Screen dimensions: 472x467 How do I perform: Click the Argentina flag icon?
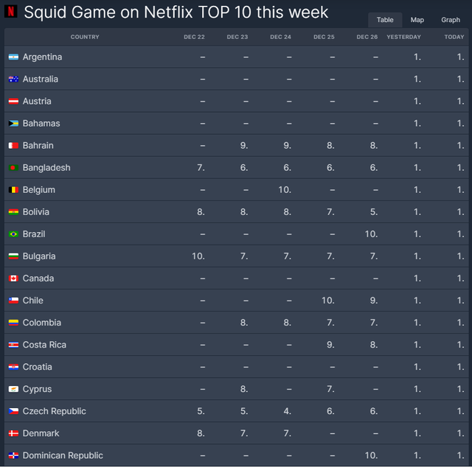coord(13,57)
